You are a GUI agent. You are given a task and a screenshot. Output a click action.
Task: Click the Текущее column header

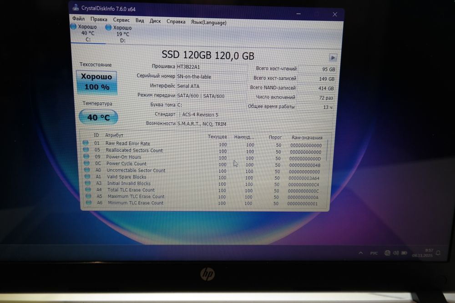point(217,136)
